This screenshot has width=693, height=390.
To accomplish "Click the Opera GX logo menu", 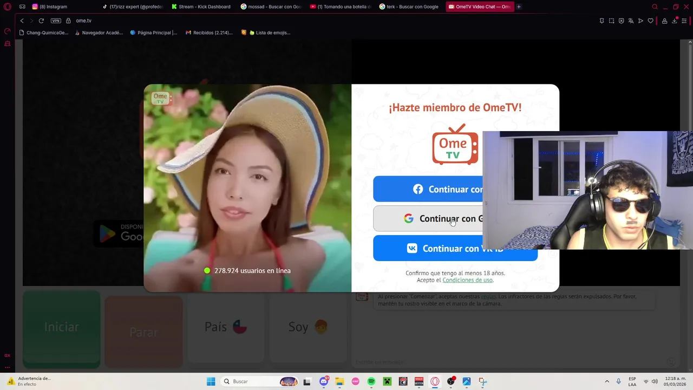I will (x=8, y=6).
